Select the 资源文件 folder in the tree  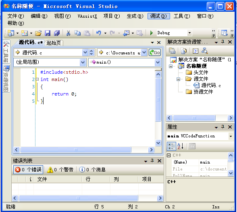[203, 92]
